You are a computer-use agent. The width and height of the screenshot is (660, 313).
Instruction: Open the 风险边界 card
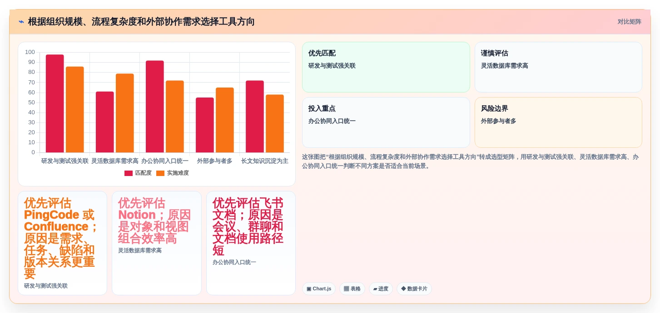tap(558, 122)
